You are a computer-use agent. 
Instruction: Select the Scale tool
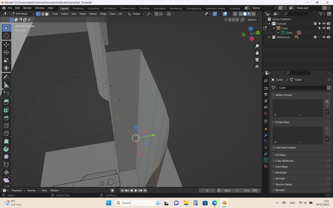click(6, 60)
